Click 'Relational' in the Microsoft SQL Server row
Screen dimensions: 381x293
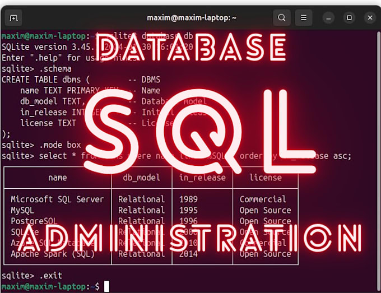141,199
